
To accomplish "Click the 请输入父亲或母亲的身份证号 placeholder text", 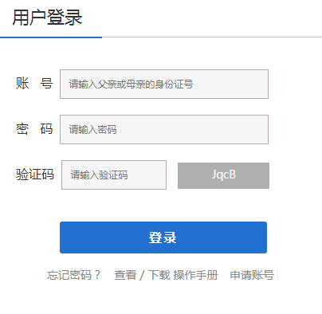I will click(x=131, y=84).
